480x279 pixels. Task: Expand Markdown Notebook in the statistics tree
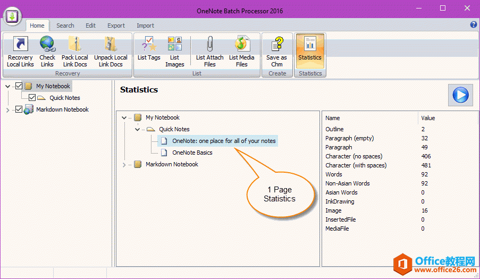click(124, 165)
